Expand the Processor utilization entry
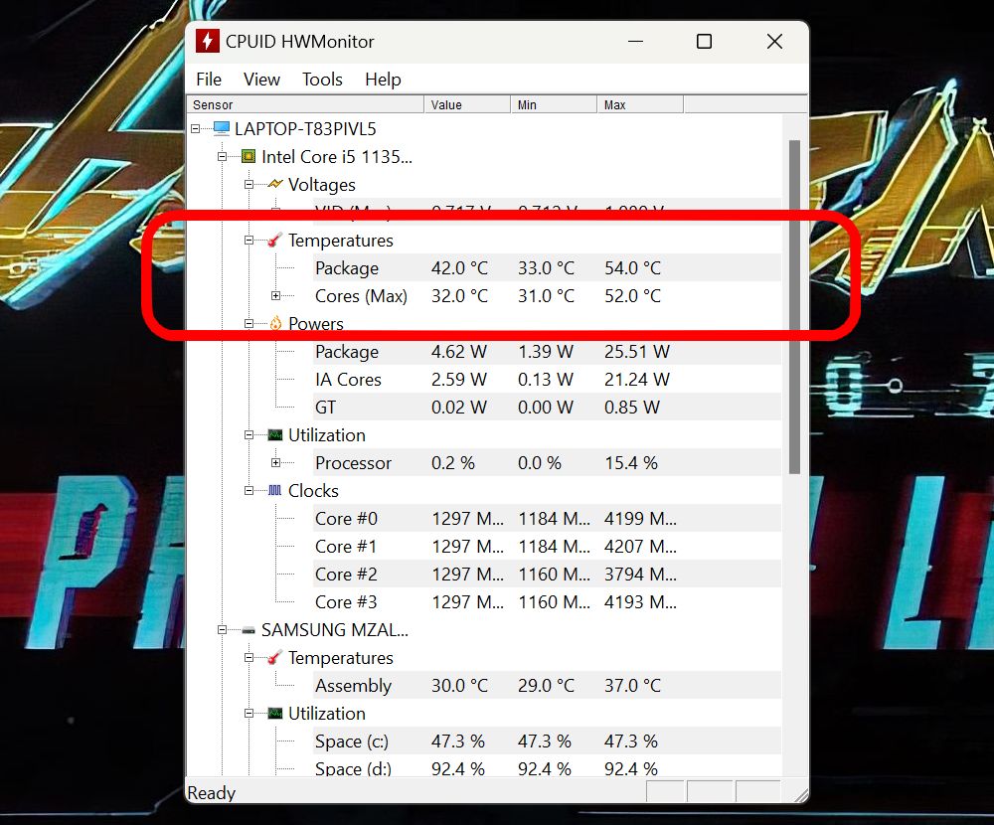This screenshot has height=825, width=994. coord(275,463)
